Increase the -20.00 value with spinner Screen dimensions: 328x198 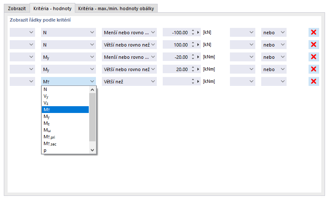(193, 55)
